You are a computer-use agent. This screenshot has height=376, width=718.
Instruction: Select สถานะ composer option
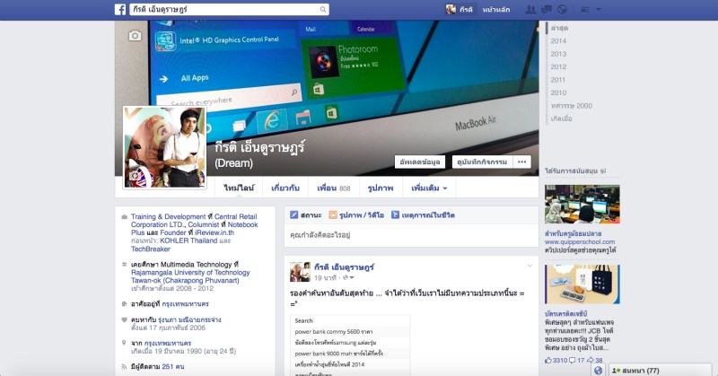coord(306,214)
